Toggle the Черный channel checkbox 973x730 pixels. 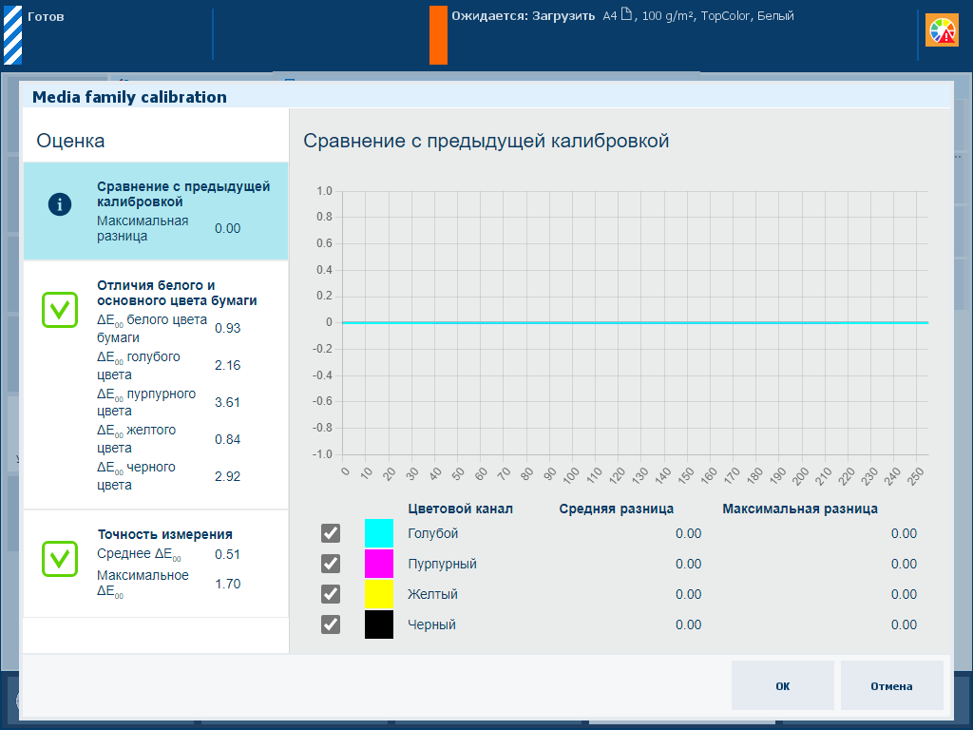pos(331,624)
